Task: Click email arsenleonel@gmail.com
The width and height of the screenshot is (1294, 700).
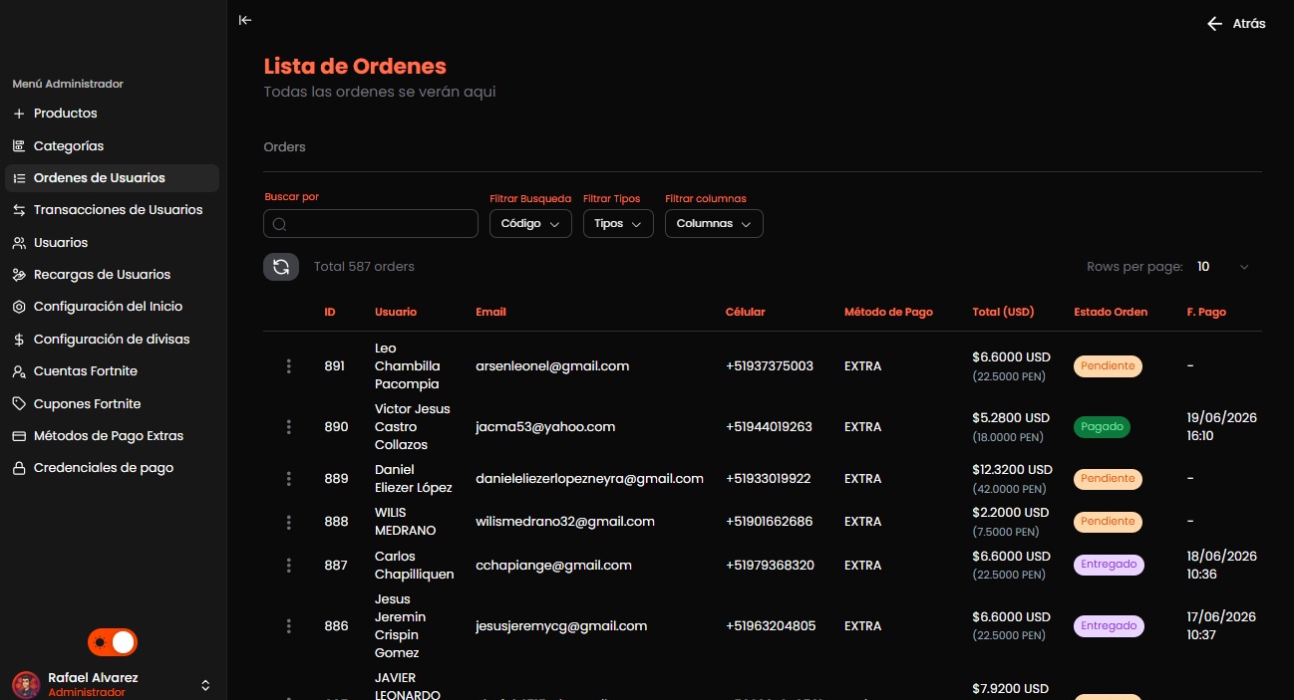Action: [552, 366]
